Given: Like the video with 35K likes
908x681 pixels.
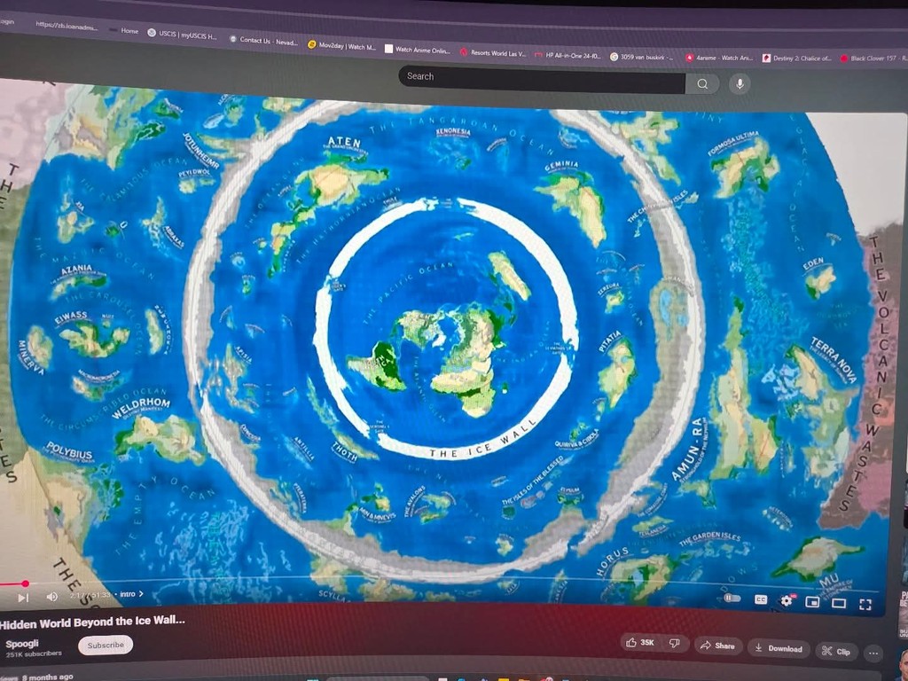Looking at the screenshot, I should point(640,642).
